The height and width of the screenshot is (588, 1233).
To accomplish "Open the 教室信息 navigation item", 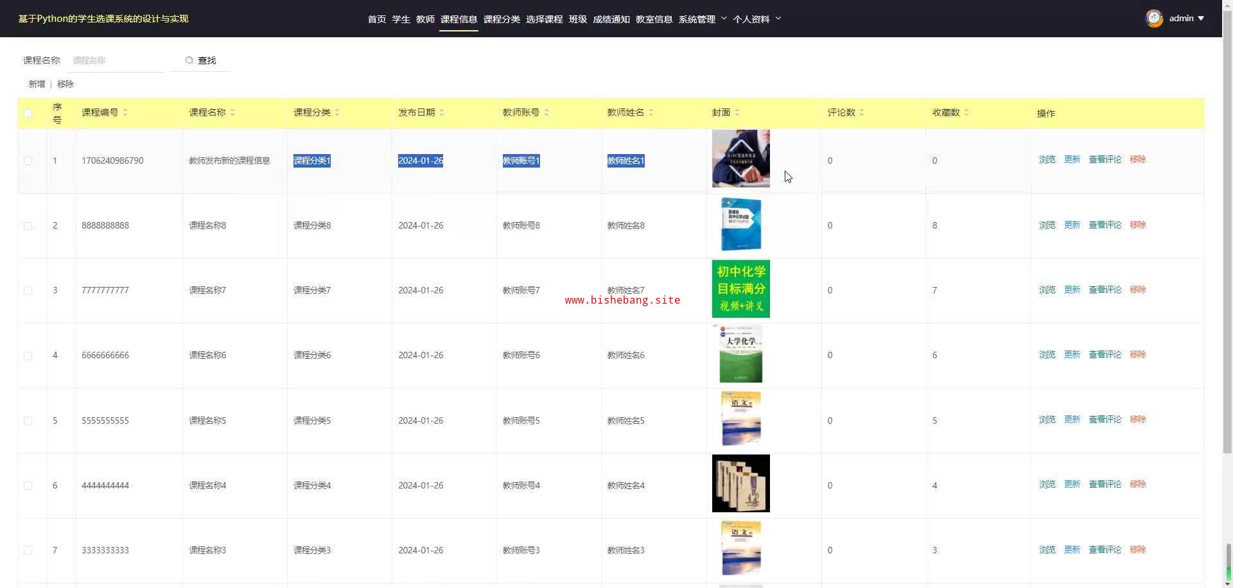I will (654, 19).
